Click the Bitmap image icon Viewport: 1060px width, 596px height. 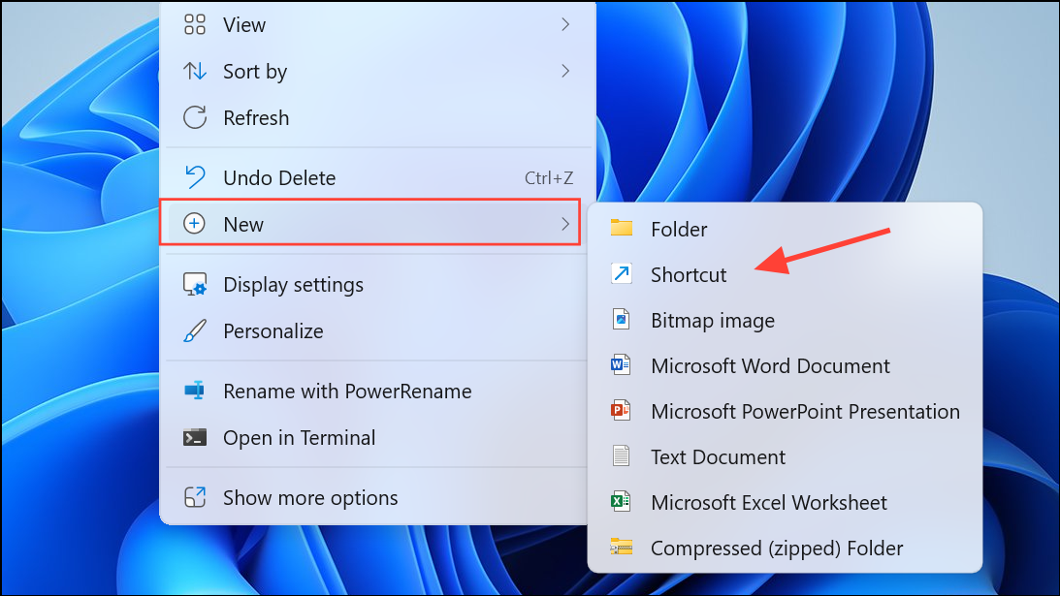tap(624, 320)
